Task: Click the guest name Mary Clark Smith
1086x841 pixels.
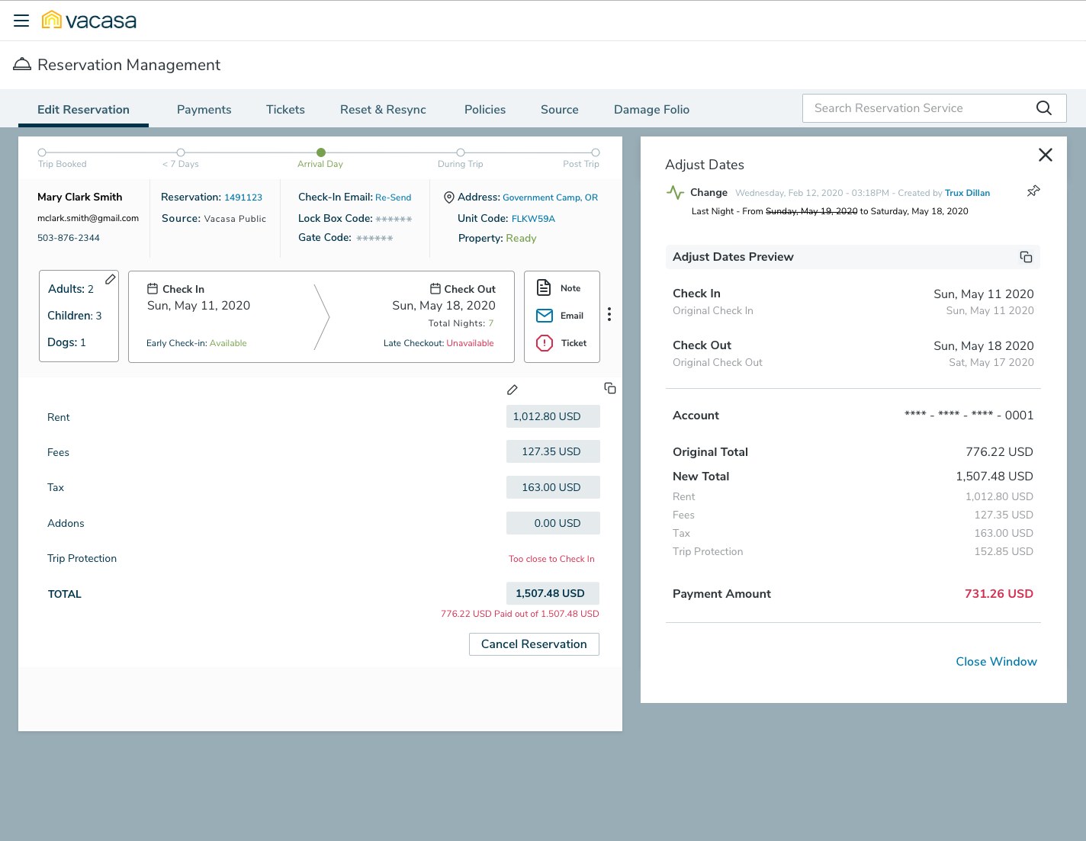Action: [79, 197]
